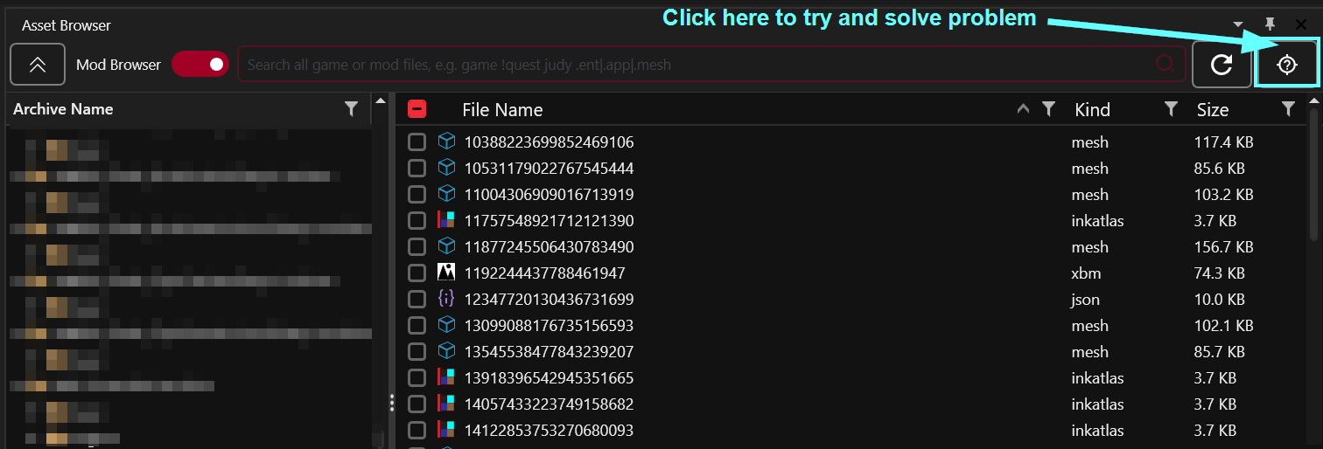
Task: Click scroll-up arrow of Archive Name list
Action: (x=380, y=100)
